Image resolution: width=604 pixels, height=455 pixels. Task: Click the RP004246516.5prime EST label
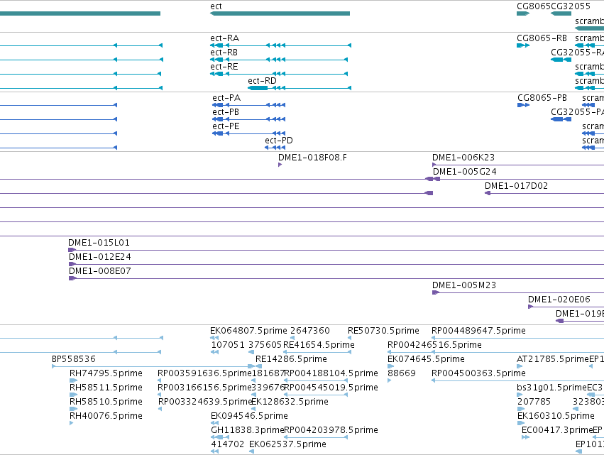[434, 345]
